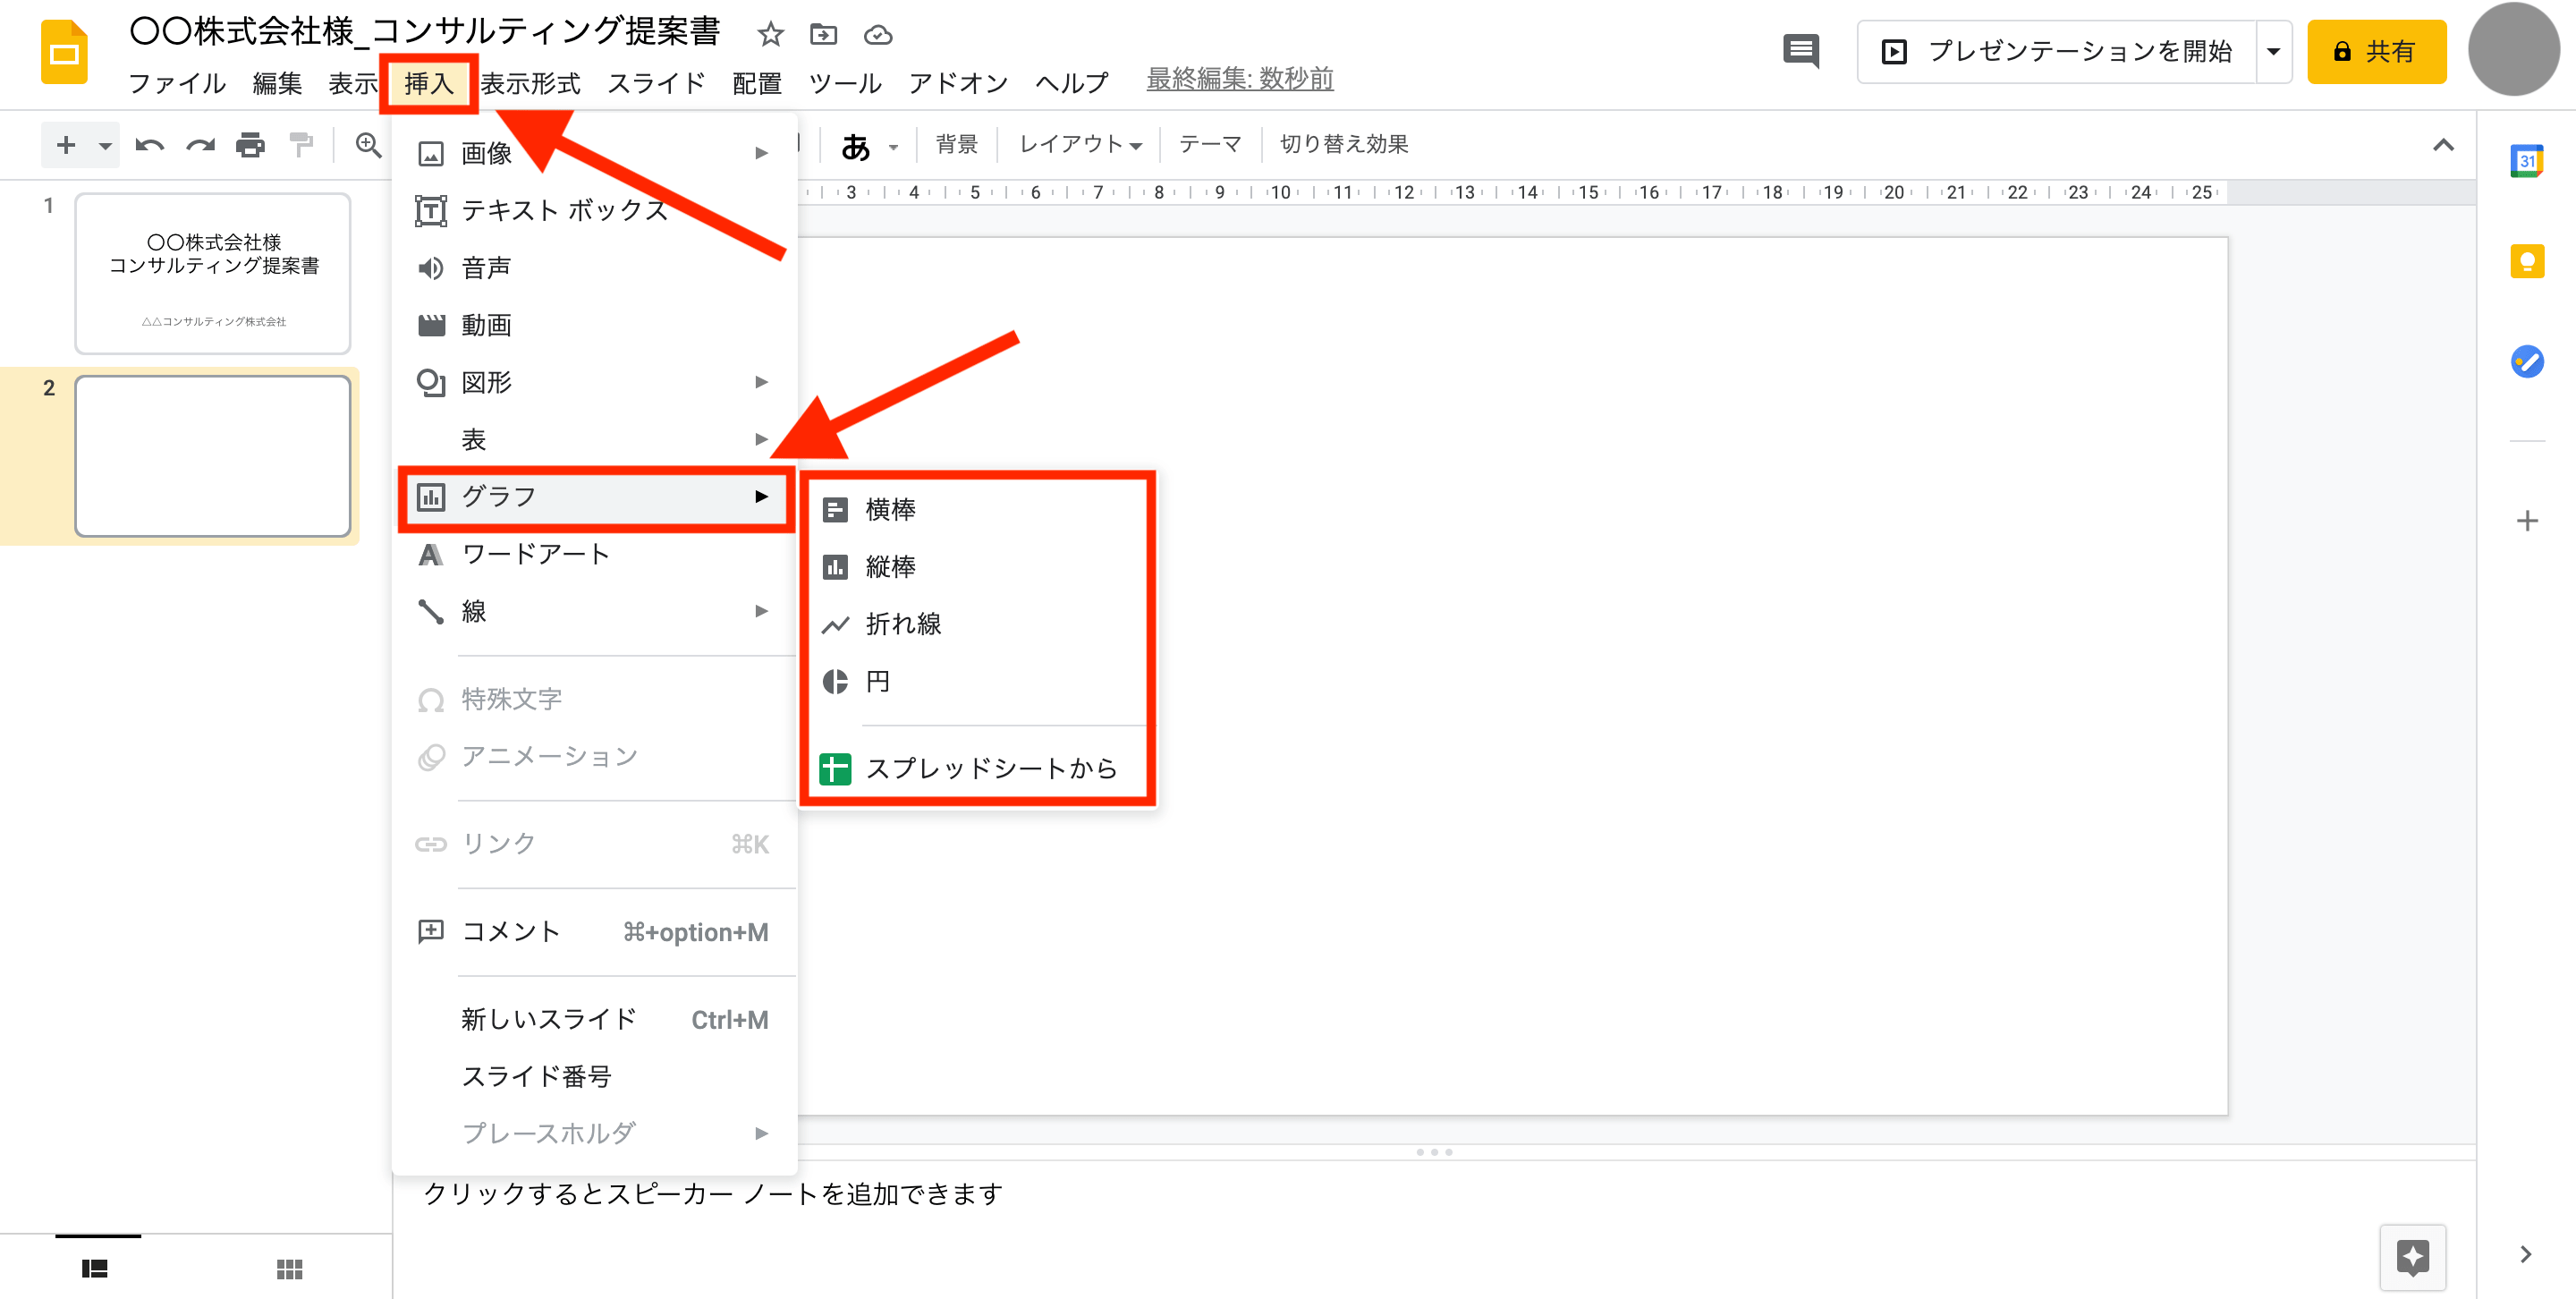Open the 図形 submenu
The width and height of the screenshot is (2576, 1299).
pyautogui.click(x=594, y=382)
